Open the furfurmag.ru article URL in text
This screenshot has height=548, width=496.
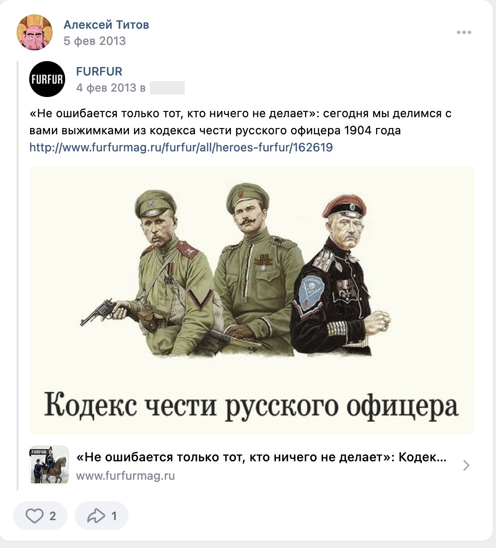[x=181, y=147]
